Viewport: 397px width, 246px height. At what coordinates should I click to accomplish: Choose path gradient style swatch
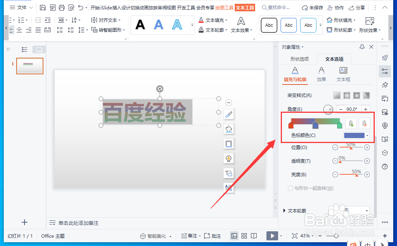tap(366, 95)
